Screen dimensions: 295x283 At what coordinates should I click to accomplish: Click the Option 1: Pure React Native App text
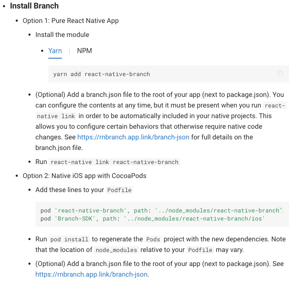coord(71,21)
